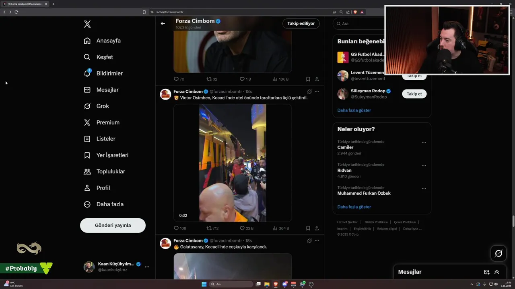Click Daha fazla göster under Neler oluyor
The height and width of the screenshot is (289, 515).
tap(354, 207)
